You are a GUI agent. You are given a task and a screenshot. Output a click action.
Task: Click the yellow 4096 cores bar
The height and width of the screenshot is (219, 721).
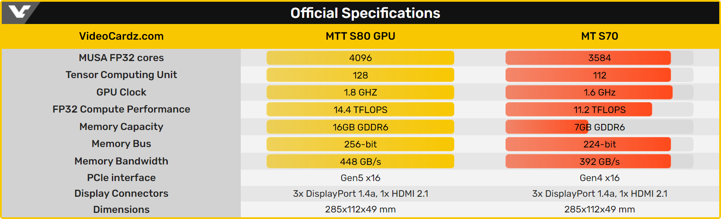click(x=360, y=58)
